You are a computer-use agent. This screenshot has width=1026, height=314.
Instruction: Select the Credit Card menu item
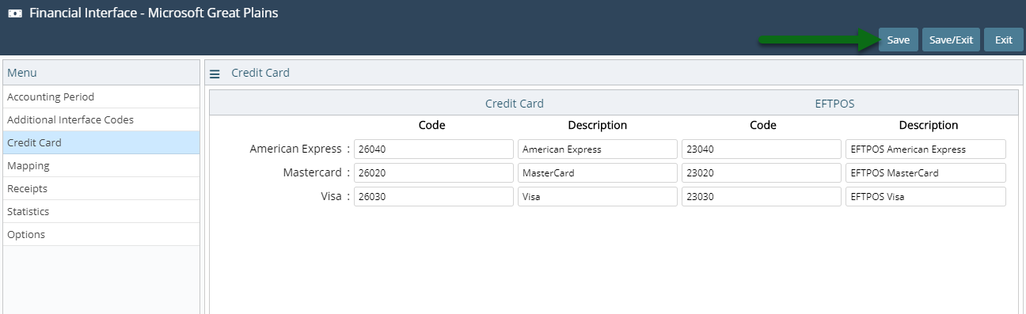point(101,143)
